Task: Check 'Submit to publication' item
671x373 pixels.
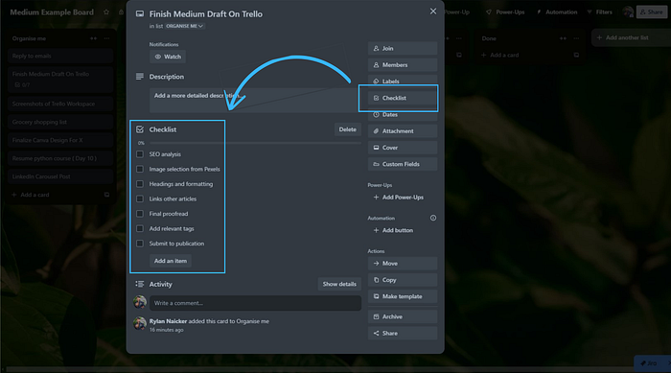Action: pos(140,244)
